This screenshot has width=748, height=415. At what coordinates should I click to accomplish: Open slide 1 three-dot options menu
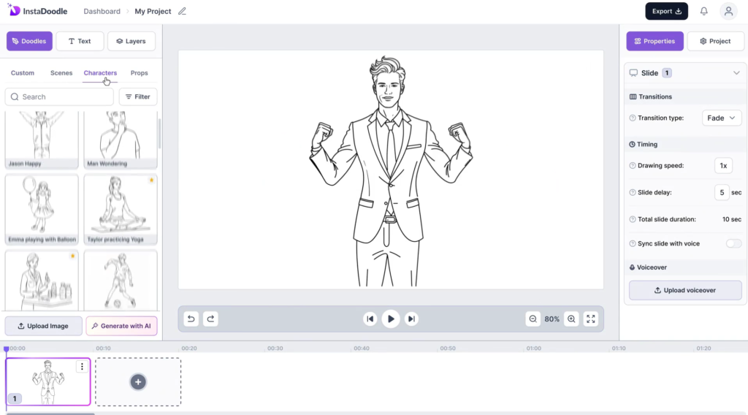pyautogui.click(x=82, y=366)
